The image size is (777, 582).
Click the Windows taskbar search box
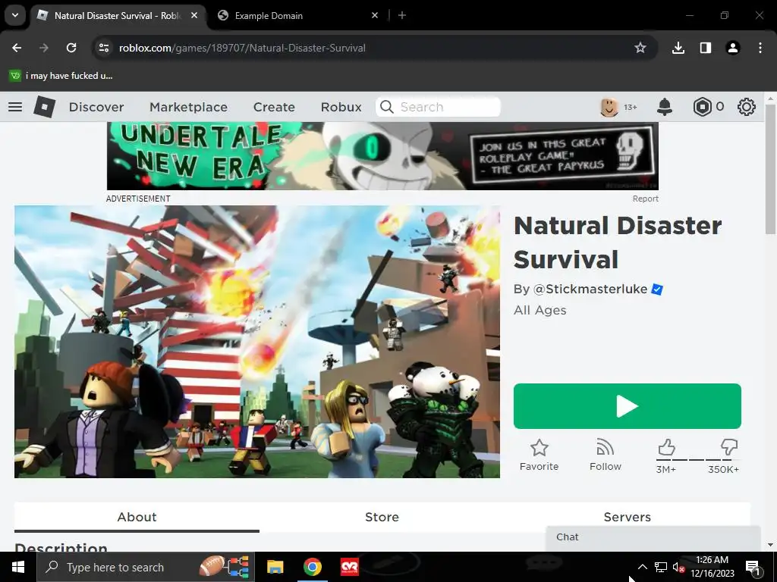[146, 567]
